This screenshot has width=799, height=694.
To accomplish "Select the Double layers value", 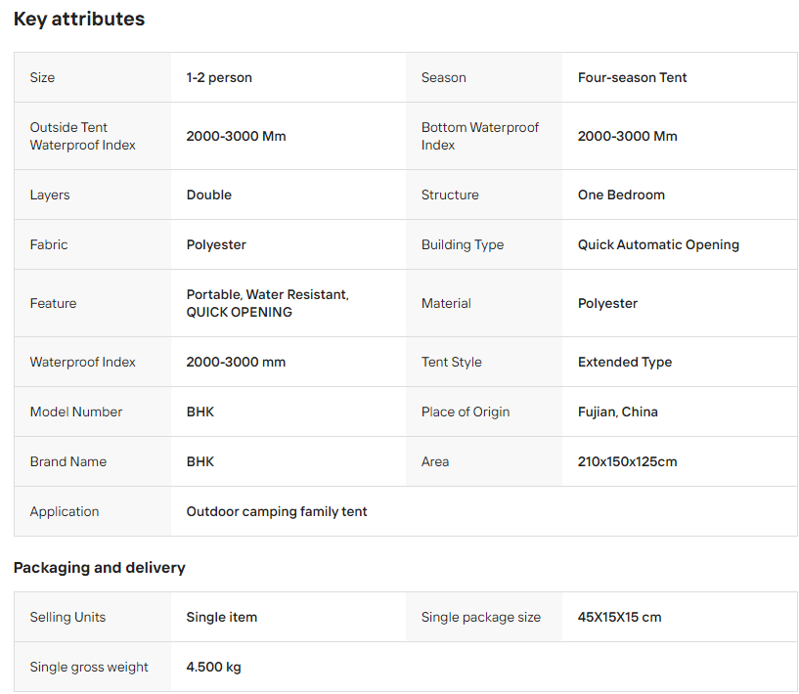I will click(x=209, y=195).
